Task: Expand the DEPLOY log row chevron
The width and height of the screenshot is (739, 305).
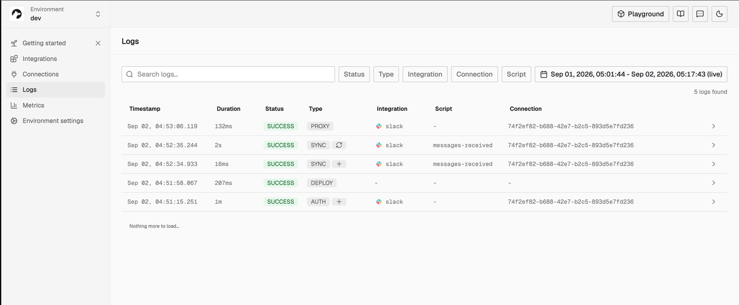Action: (x=713, y=183)
